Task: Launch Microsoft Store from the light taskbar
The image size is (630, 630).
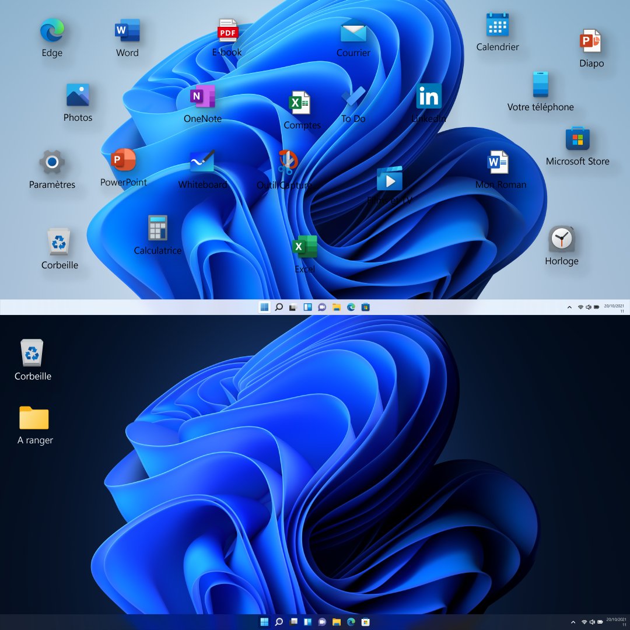Action: [365, 307]
